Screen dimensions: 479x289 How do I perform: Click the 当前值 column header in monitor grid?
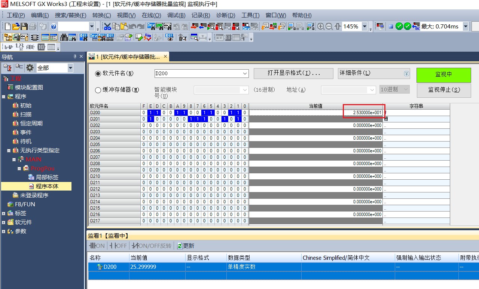[316, 106]
